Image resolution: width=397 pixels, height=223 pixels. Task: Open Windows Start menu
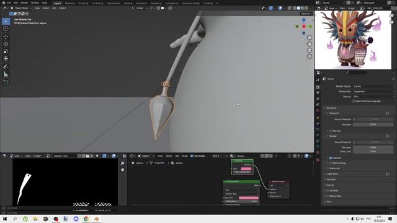(5, 219)
